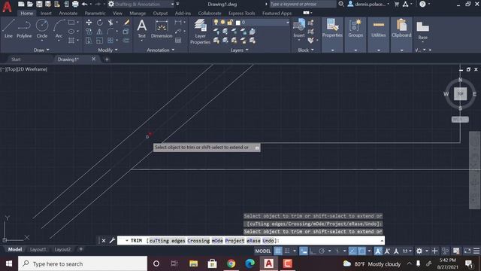Activate the Fillet tool

(110, 32)
